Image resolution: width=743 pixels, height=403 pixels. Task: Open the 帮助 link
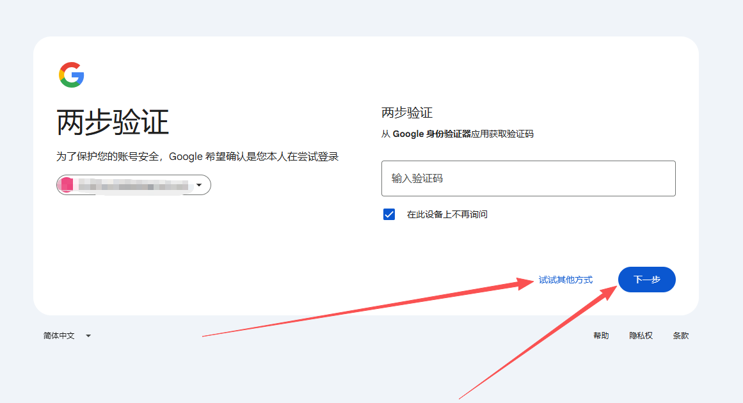(601, 336)
